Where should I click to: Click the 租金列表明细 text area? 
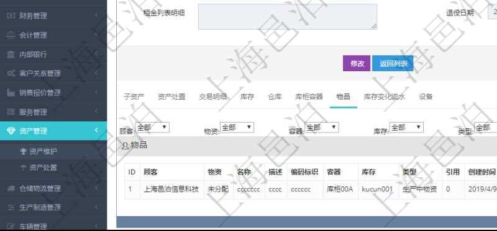tap(288, 17)
